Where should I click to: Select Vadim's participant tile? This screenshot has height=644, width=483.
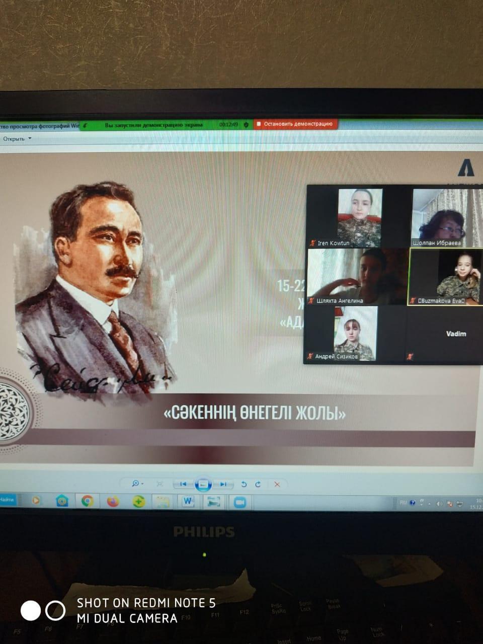(x=445, y=334)
